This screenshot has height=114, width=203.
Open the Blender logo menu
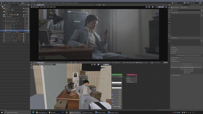coord(2,3)
